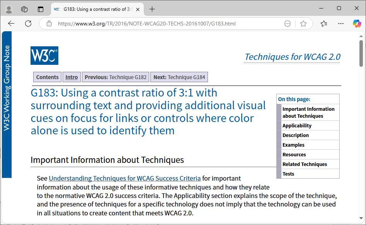Click the G183 page heading text
Image resolution: width=366 pixels, height=225 pixels.
148,112
